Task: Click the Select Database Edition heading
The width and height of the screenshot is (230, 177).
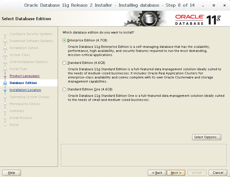Action: (27, 19)
